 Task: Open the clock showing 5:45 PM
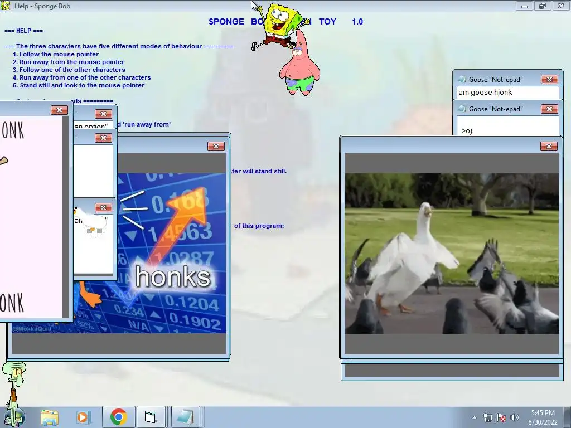pos(543,413)
